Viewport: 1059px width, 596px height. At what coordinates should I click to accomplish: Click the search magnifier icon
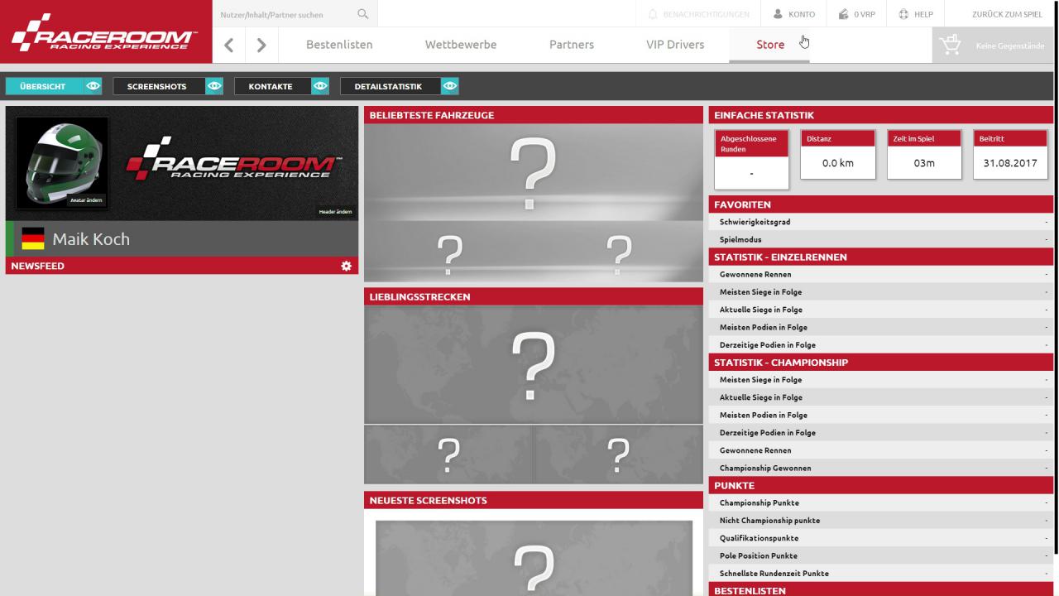tap(362, 14)
